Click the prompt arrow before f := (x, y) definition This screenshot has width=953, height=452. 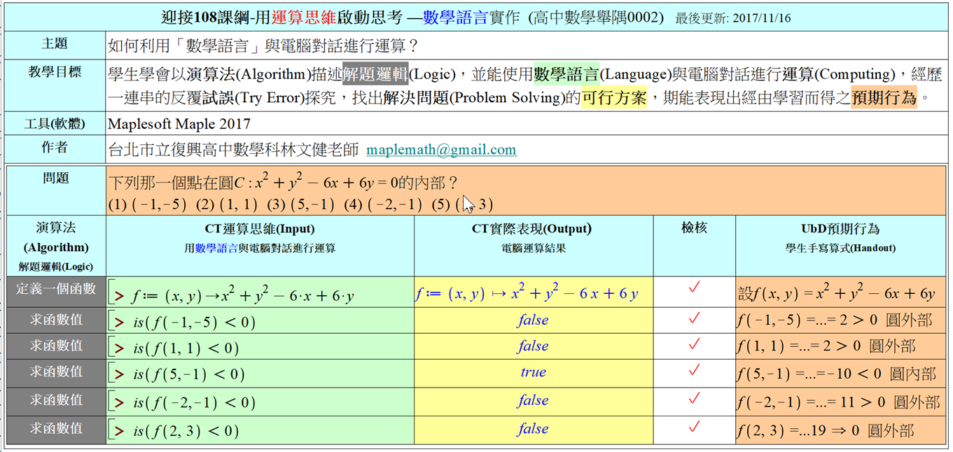(x=120, y=297)
